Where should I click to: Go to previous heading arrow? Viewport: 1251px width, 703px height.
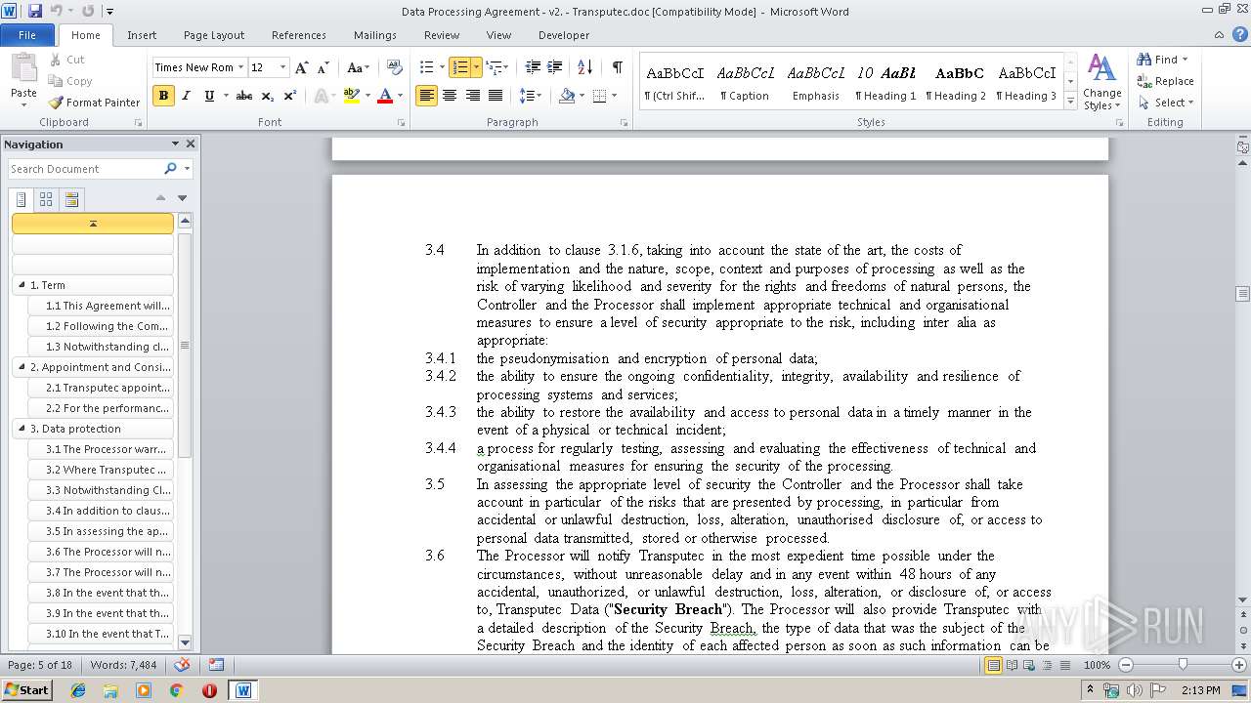tap(161, 198)
